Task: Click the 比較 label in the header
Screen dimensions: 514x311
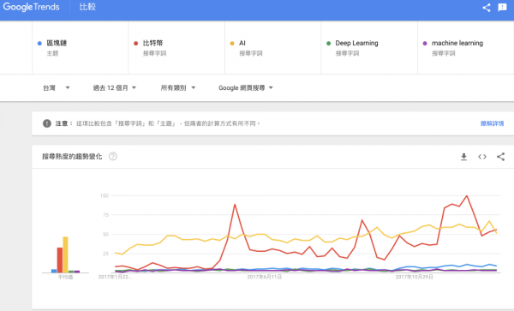Action: pos(87,7)
